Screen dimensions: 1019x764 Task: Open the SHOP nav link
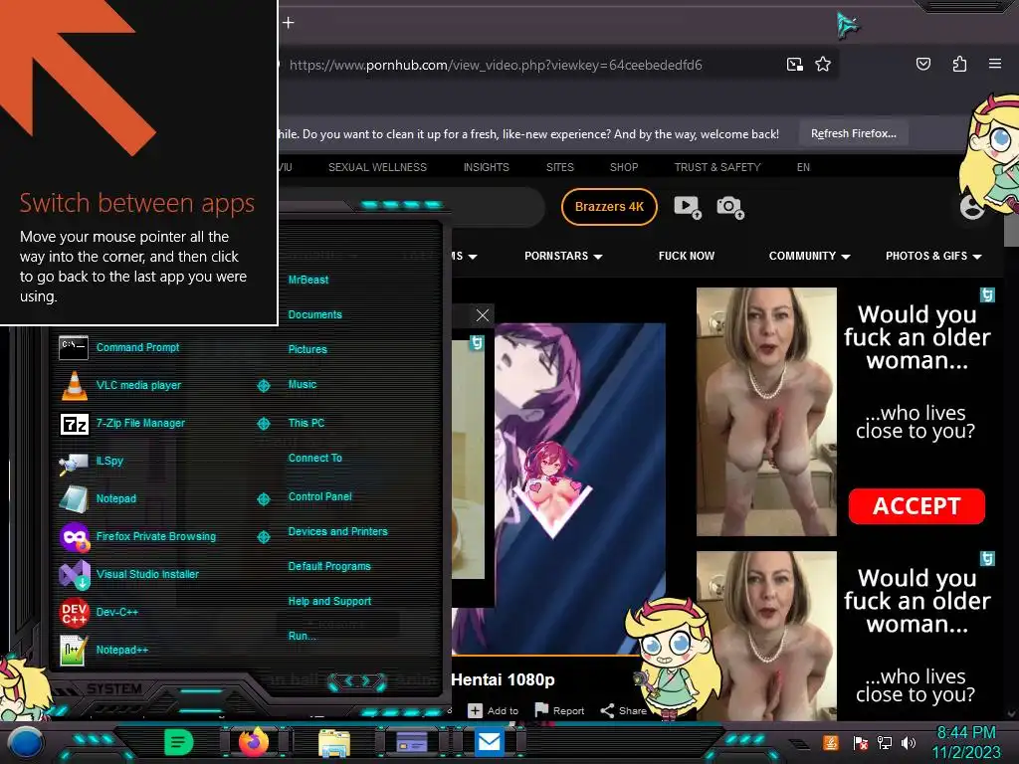click(x=624, y=167)
